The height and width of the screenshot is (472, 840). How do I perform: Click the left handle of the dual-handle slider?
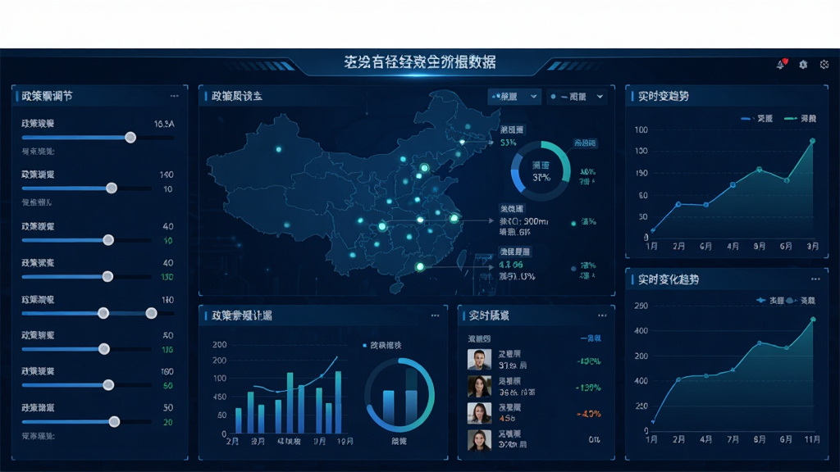coord(103,313)
